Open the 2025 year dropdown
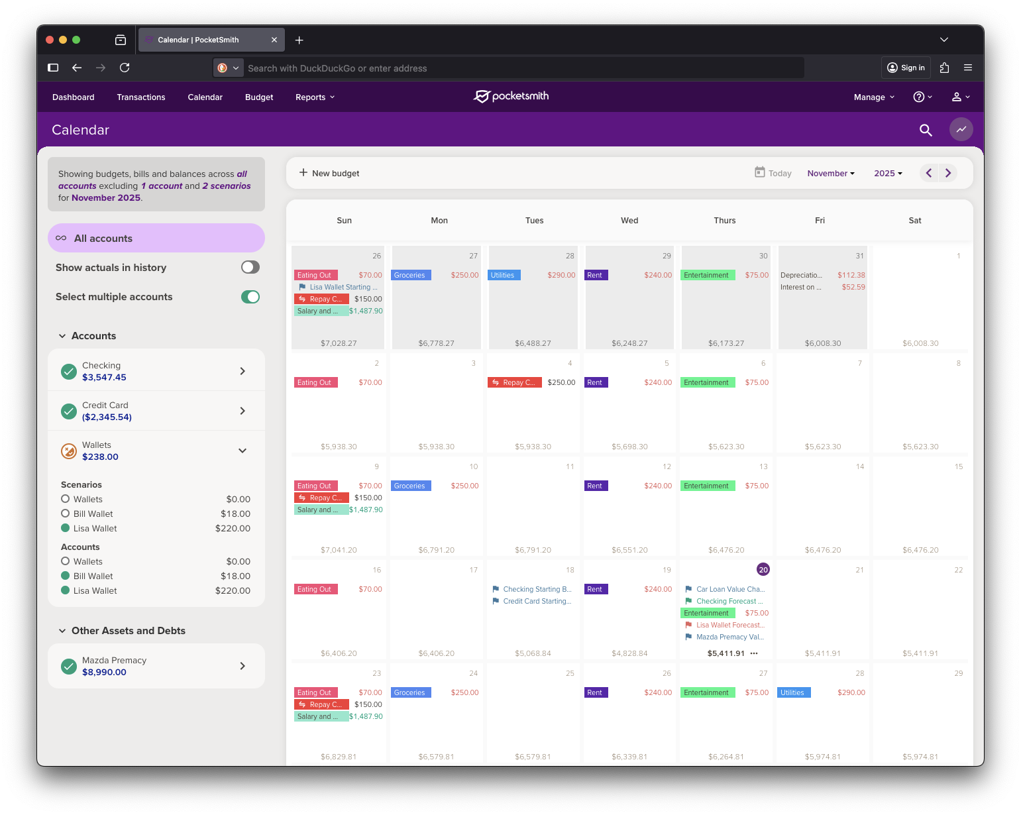The width and height of the screenshot is (1021, 815). click(x=887, y=174)
